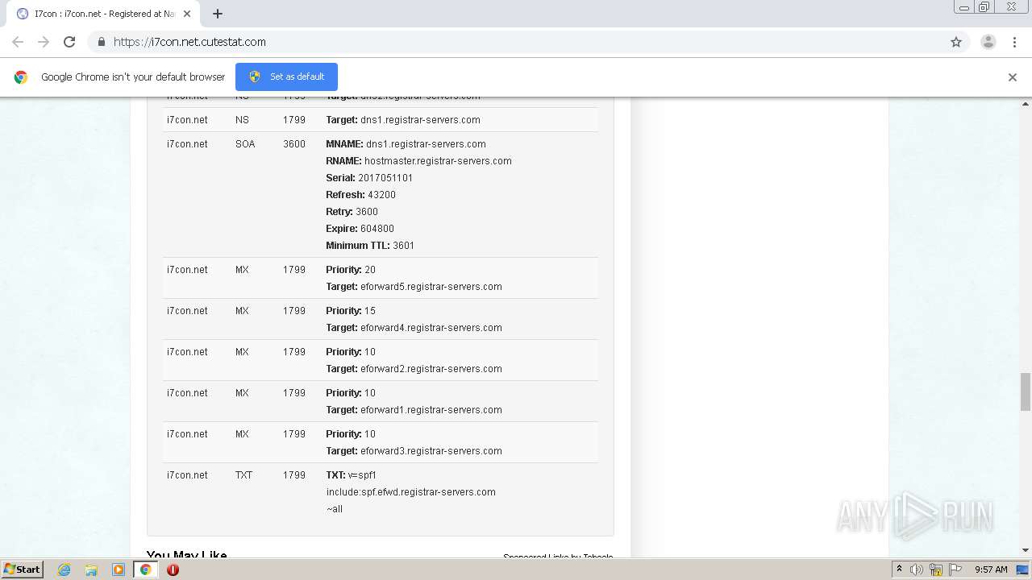Select the I7con : i7con.net tab

[103, 14]
